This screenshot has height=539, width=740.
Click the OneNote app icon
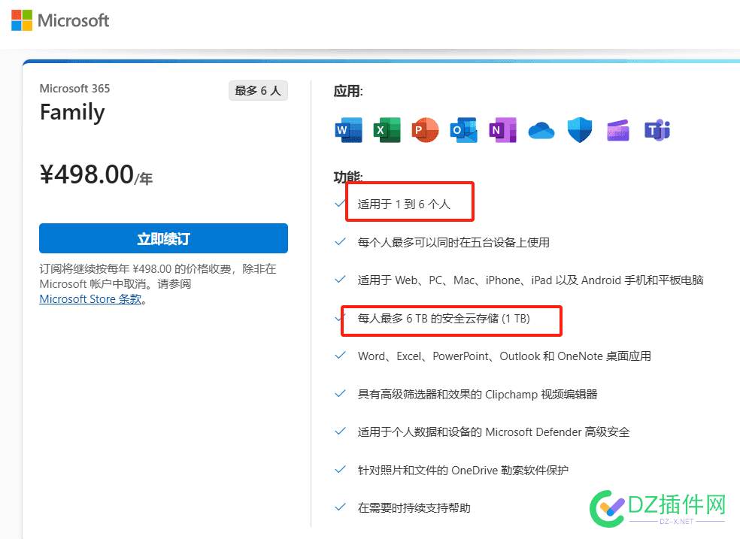(x=502, y=130)
